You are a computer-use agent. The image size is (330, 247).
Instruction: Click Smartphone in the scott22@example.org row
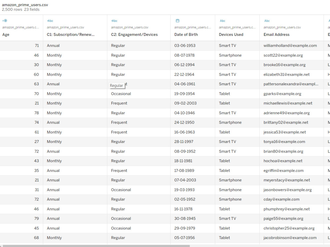pos(230,55)
